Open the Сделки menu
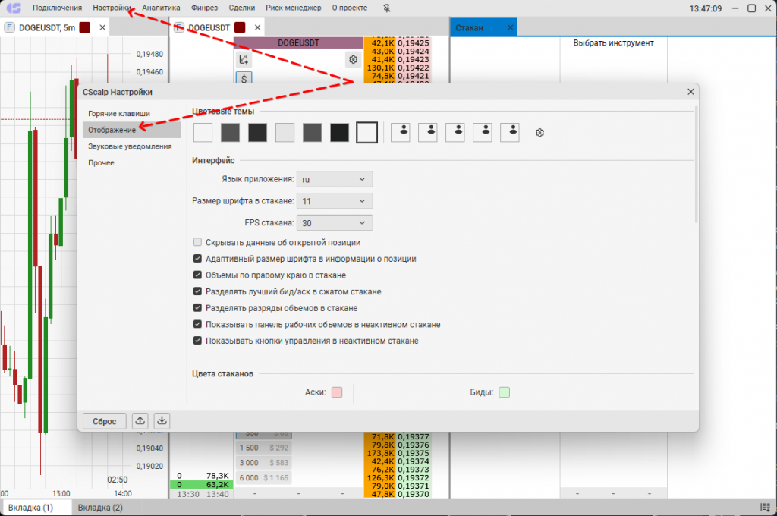The height and width of the screenshot is (516, 777). pyautogui.click(x=242, y=8)
